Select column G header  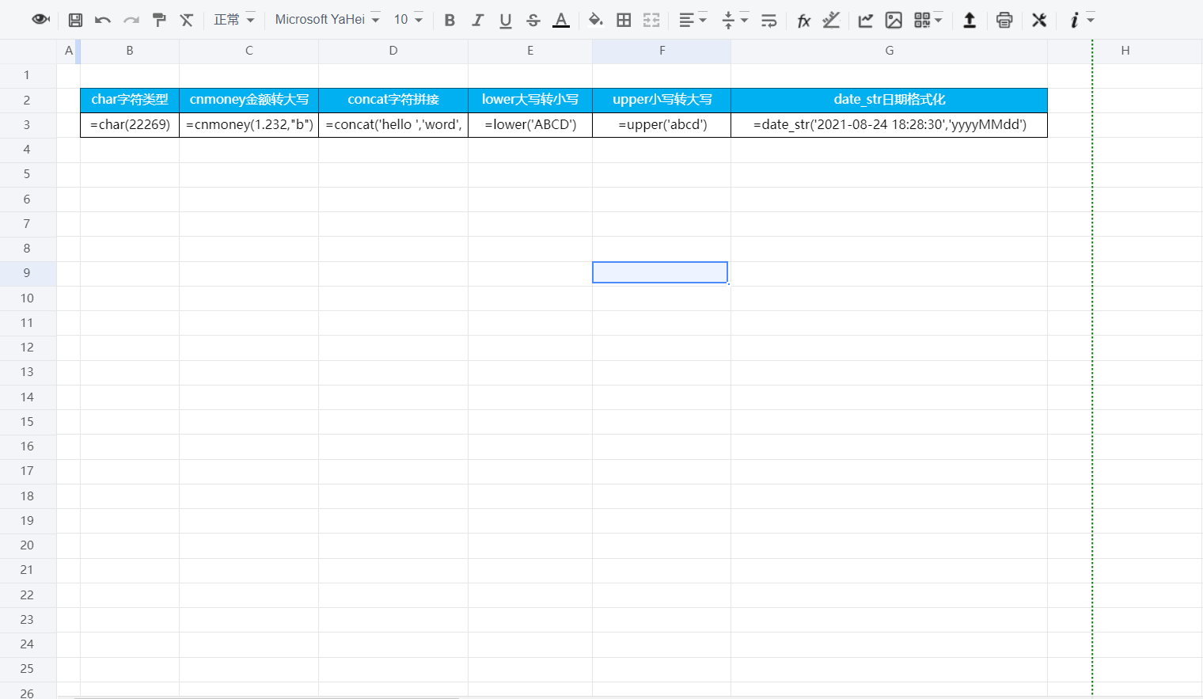tap(890, 51)
